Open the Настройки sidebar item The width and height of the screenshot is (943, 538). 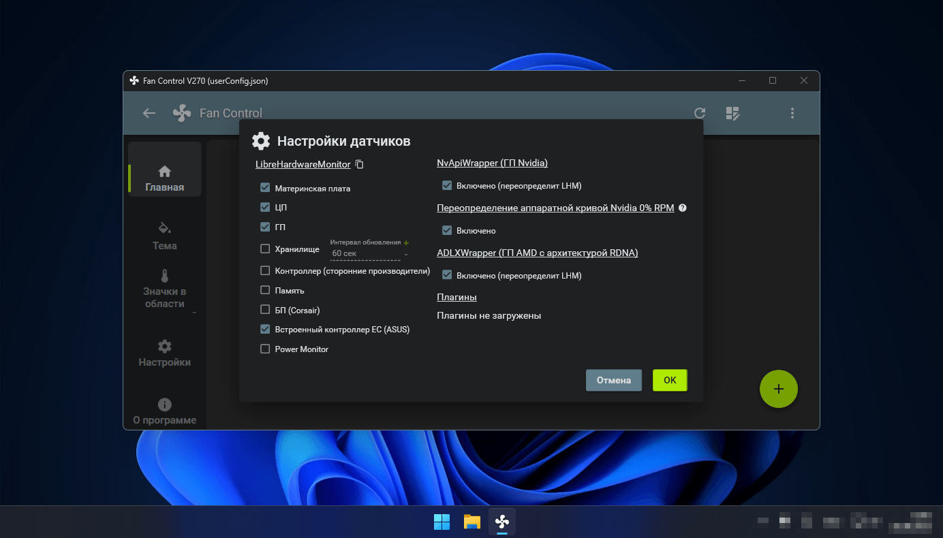point(164,353)
